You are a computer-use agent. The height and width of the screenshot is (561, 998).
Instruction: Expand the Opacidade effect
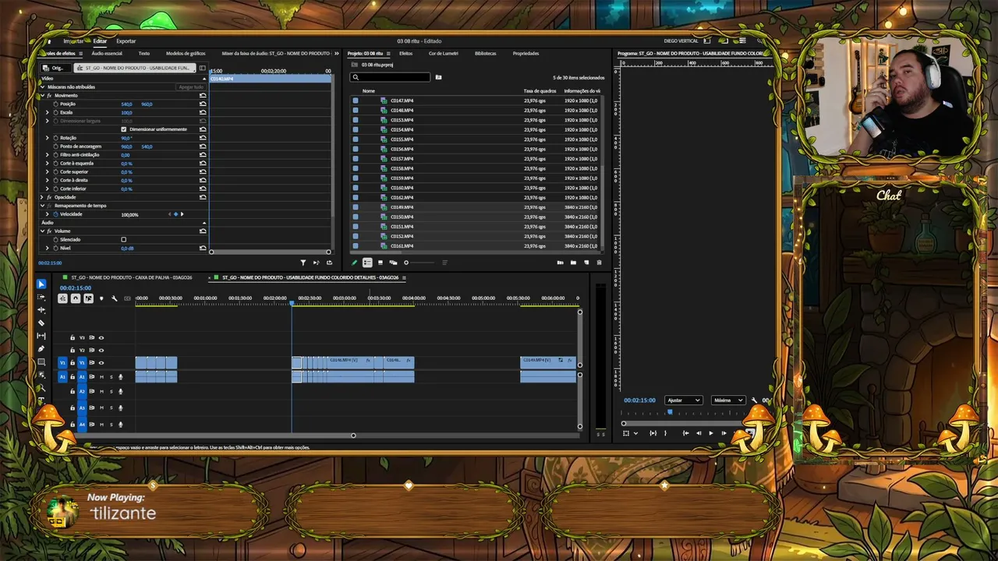42,197
